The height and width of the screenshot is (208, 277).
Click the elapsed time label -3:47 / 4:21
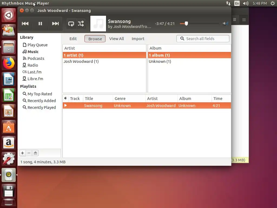pos(165,24)
